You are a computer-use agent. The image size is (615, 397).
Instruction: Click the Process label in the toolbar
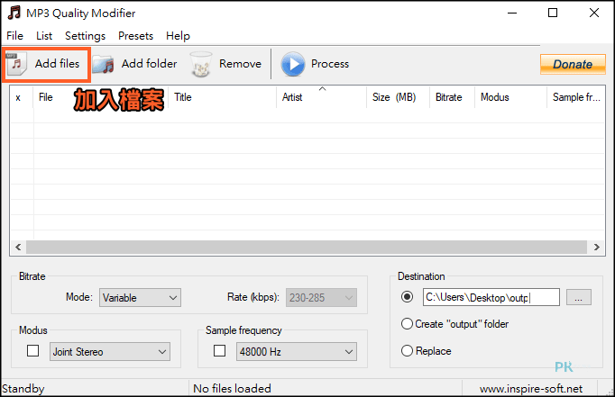pyautogui.click(x=330, y=63)
